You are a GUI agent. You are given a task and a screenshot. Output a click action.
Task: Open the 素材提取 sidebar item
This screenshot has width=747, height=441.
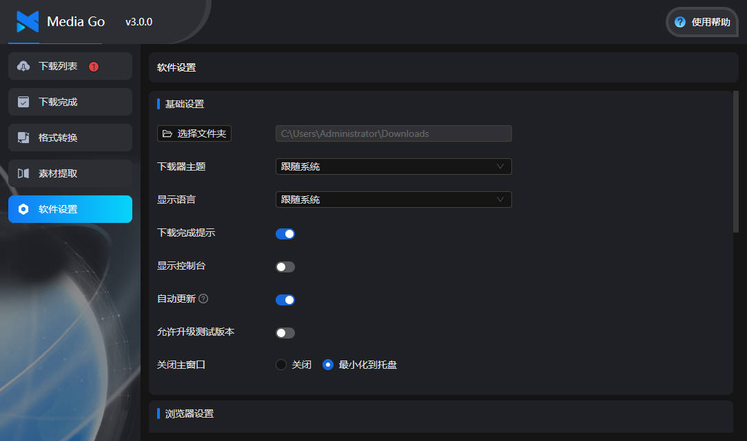coord(70,173)
